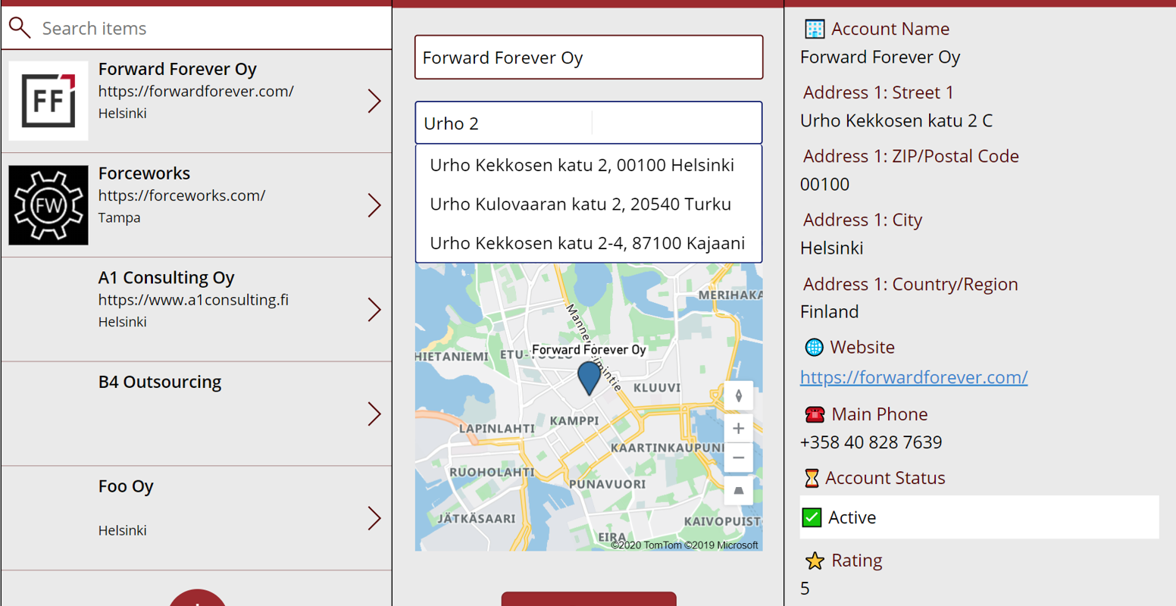The width and height of the screenshot is (1176, 606).
Task: Zoom in the map with plus
Action: click(739, 429)
